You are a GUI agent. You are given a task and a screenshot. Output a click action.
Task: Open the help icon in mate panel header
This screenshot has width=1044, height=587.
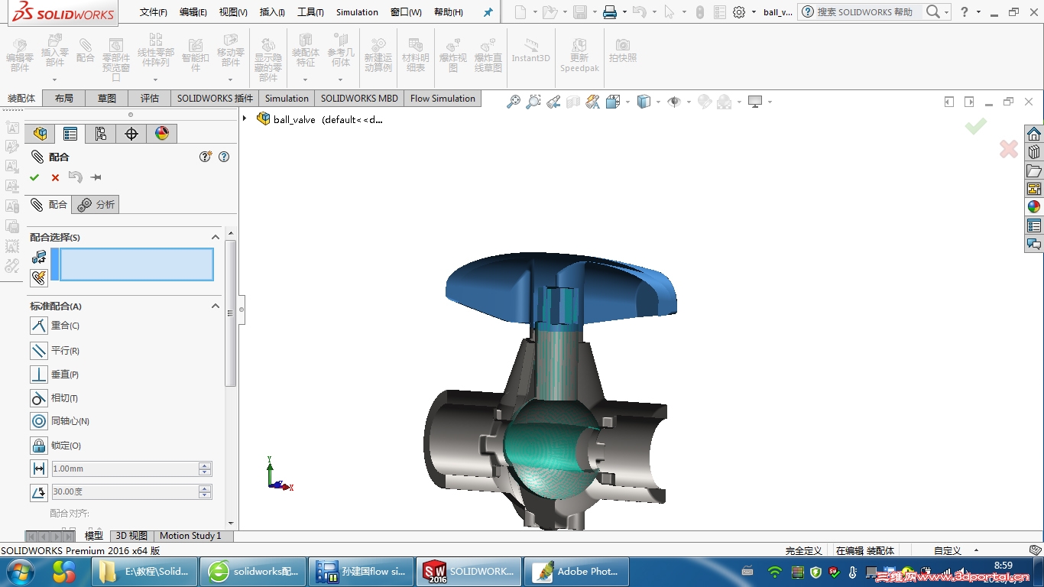[x=224, y=157]
